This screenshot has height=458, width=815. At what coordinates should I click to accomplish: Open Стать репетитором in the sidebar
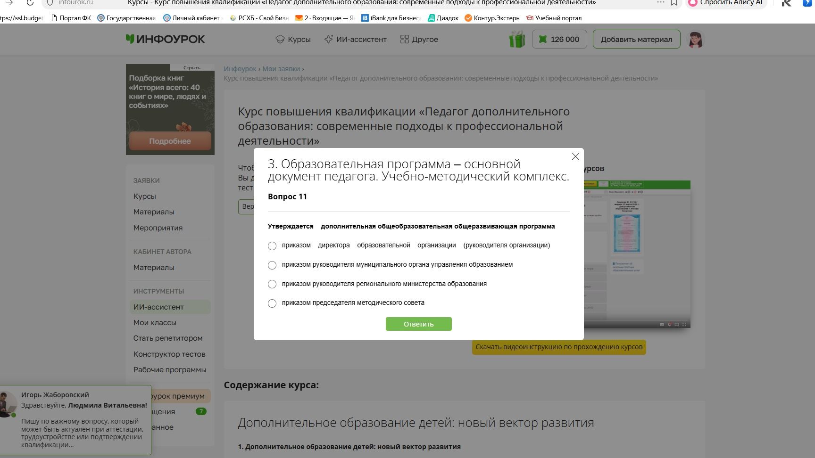tap(168, 338)
